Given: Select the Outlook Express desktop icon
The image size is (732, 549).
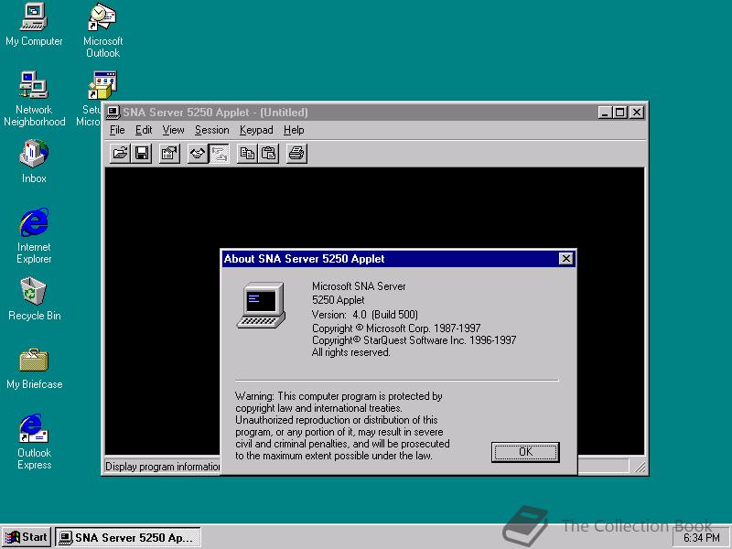Looking at the screenshot, I should click(x=34, y=442).
